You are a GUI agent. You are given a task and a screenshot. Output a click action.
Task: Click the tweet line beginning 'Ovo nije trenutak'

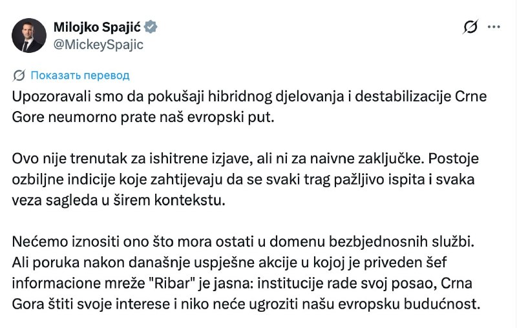coord(246,159)
